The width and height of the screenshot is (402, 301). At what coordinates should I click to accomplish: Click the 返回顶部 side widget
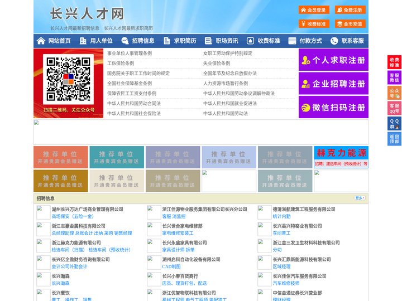pos(394,139)
